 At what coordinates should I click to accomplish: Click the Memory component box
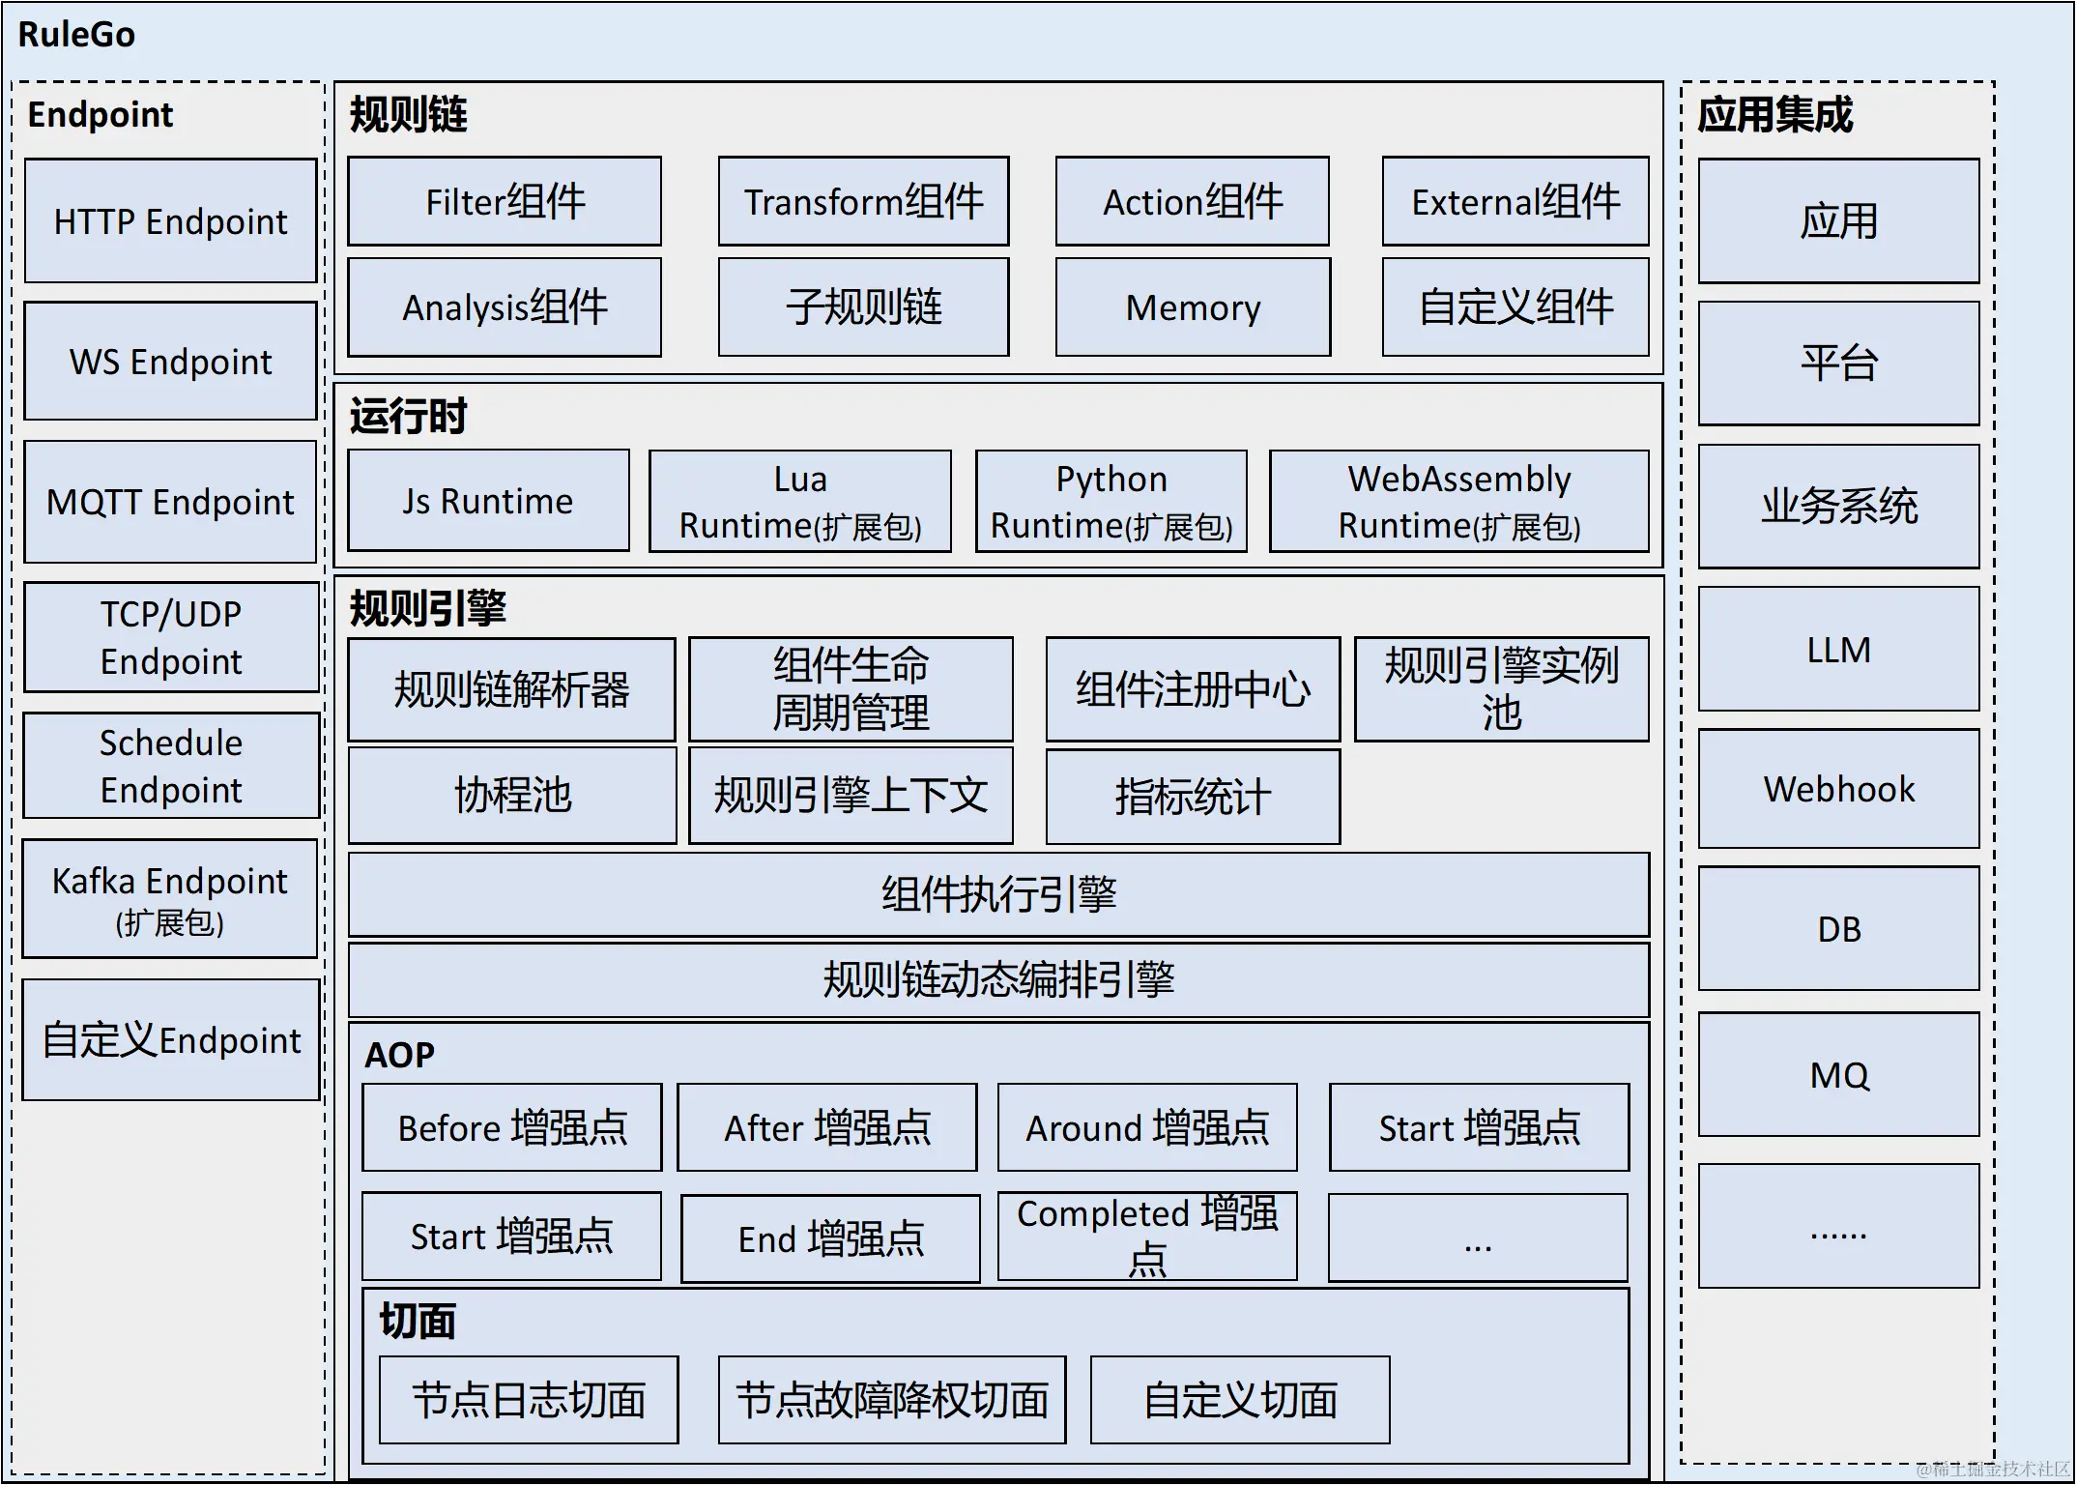1193,307
